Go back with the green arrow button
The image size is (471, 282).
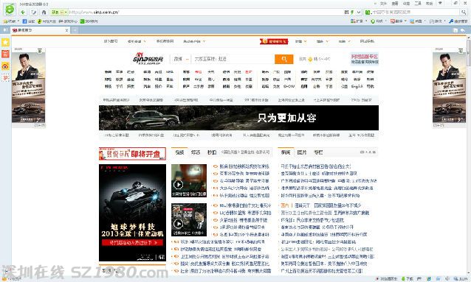point(23,13)
